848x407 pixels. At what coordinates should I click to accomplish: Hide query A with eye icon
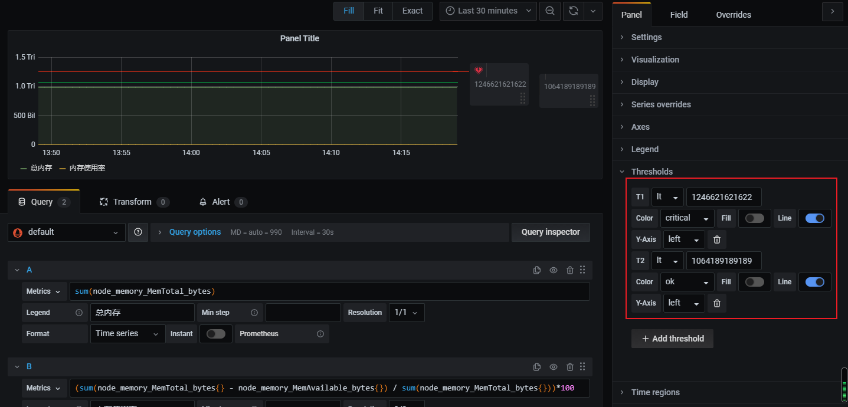(553, 270)
